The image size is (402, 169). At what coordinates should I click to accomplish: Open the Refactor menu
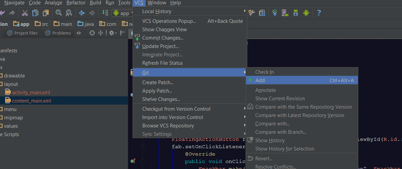point(76,3)
